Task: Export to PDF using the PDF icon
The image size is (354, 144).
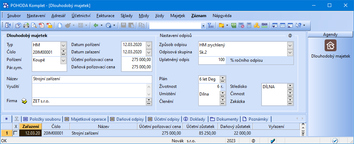Action: (42, 25)
